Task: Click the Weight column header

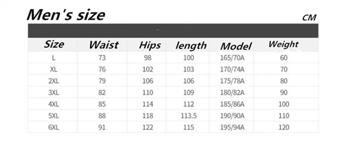Action: coord(283,44)
